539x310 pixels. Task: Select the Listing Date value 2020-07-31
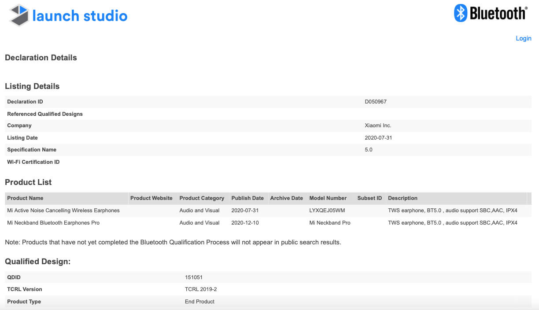(378, 138)
